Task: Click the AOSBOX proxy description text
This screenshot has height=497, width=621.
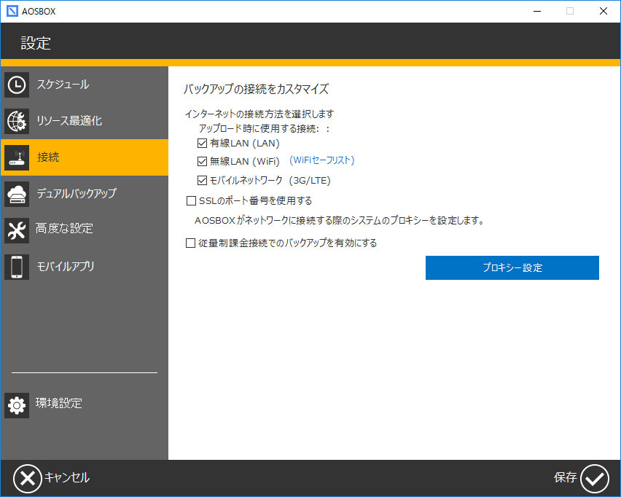Action: [x=340, y=221]
